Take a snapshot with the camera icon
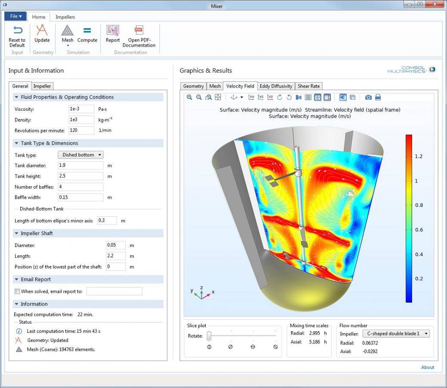The height and width of the screenshot is (388, 447). coord(368,97)
